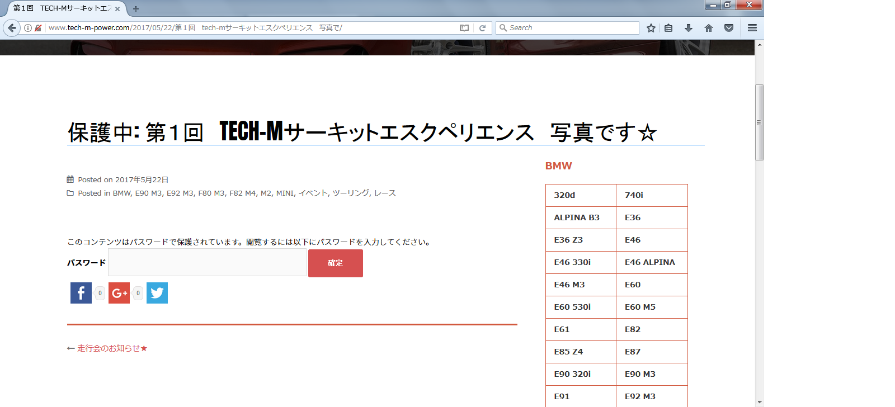Open F80 M3 category link
895x407 pixels.
pos(211,193)
